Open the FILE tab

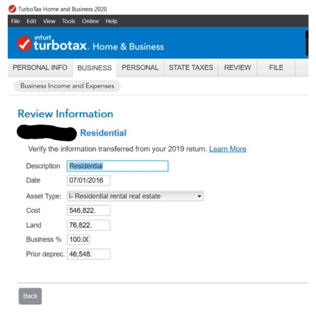276,68
